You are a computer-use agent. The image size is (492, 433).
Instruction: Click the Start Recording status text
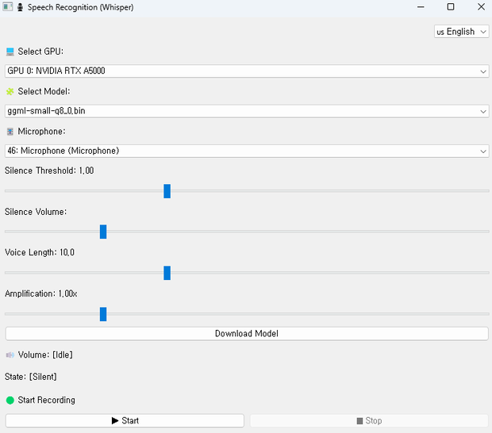coord(47,400)
